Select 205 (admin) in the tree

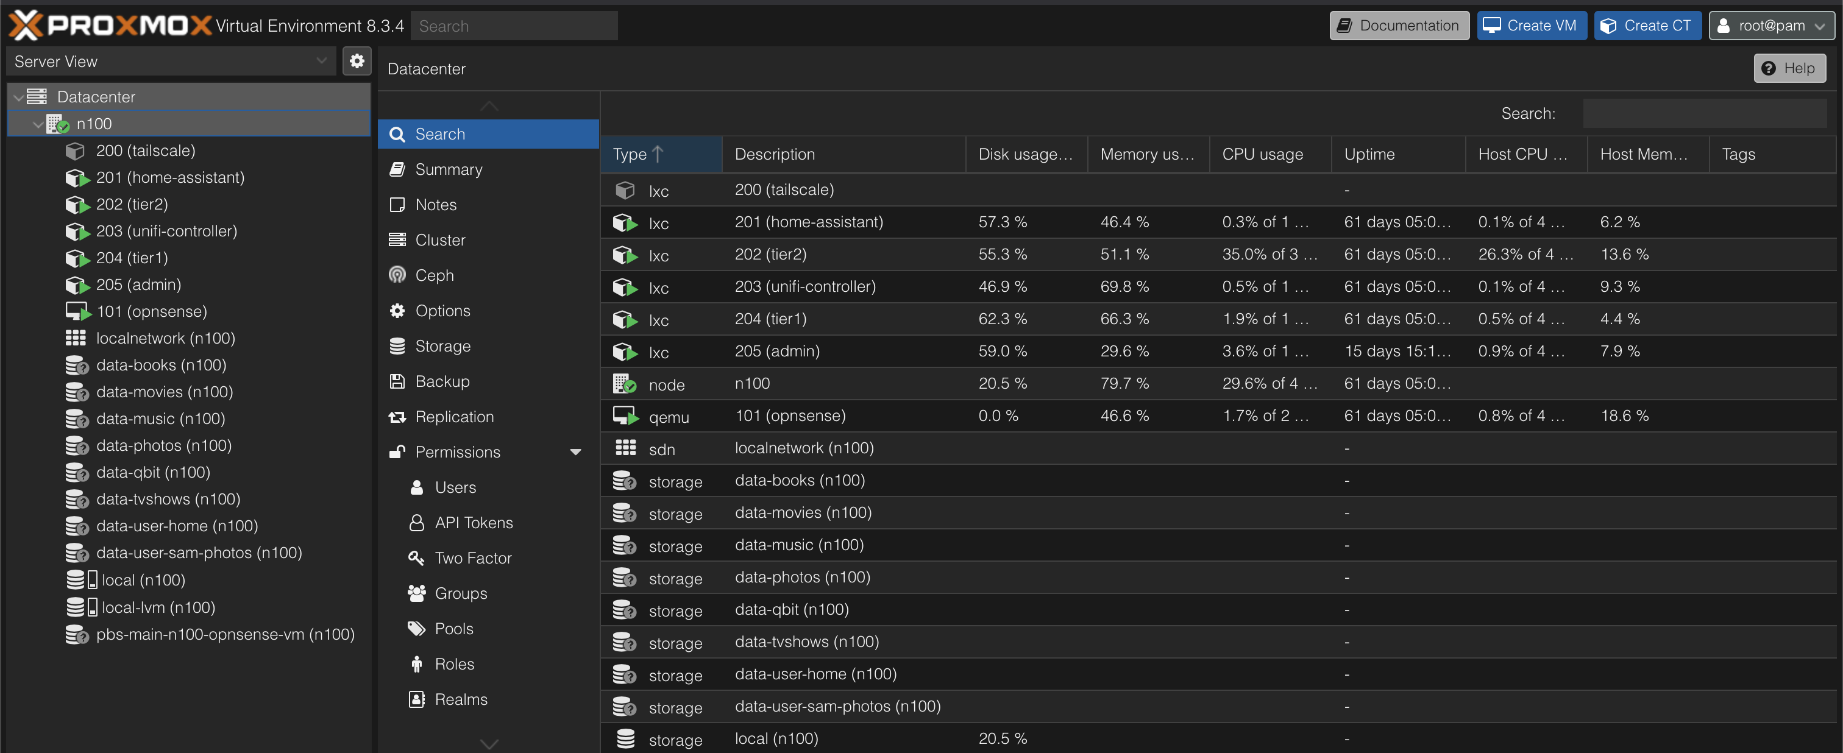pos(190,285)
